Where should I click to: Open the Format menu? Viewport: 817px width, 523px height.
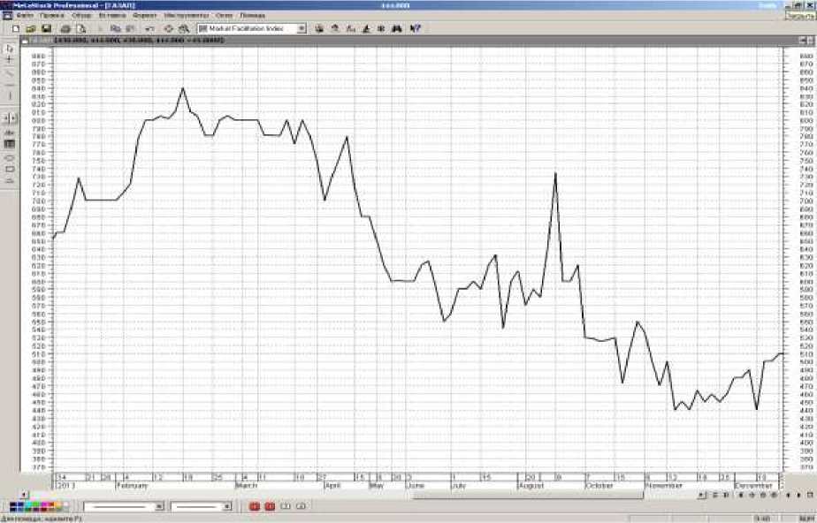click(144, 16)
